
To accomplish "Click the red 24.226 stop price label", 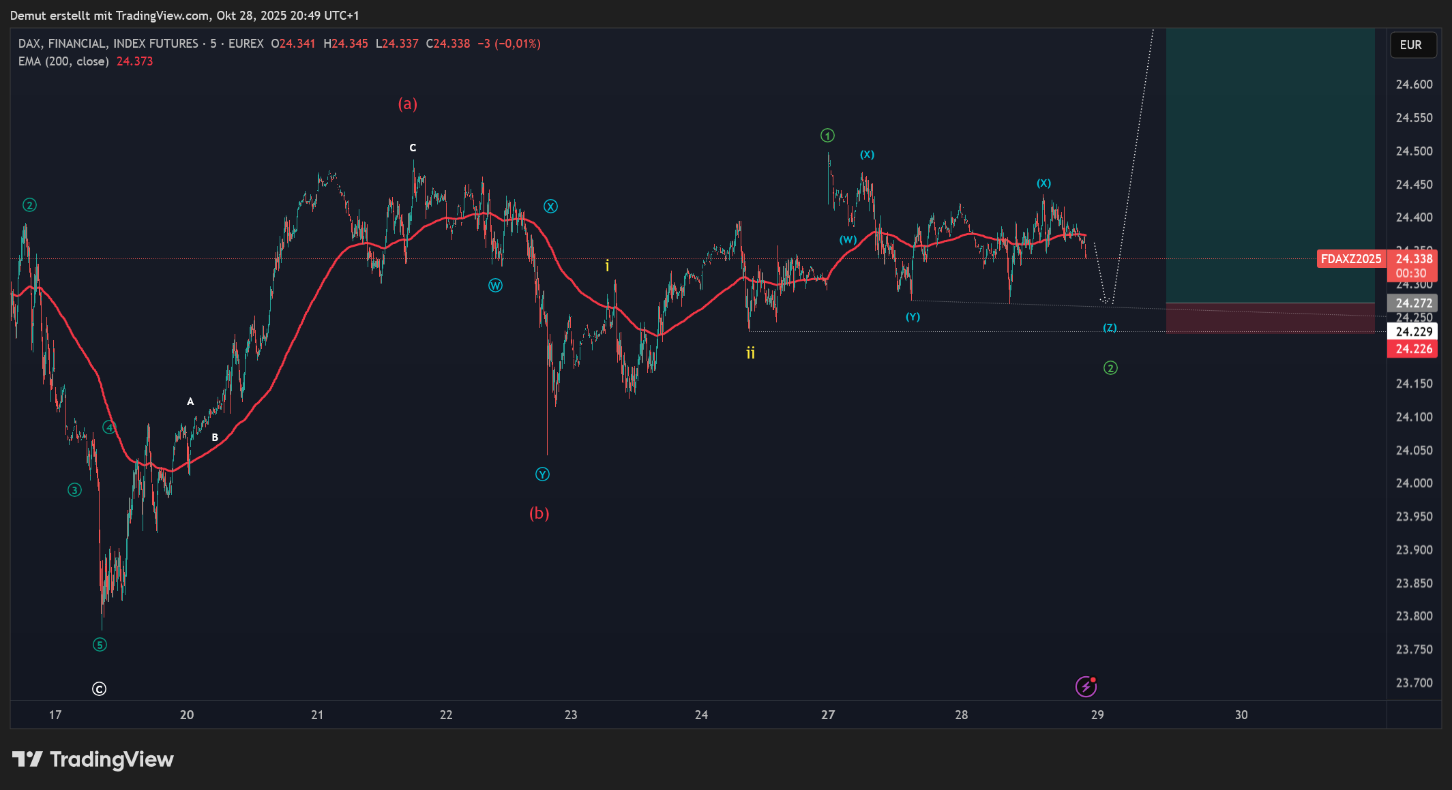I will [x=1412, y=349].
